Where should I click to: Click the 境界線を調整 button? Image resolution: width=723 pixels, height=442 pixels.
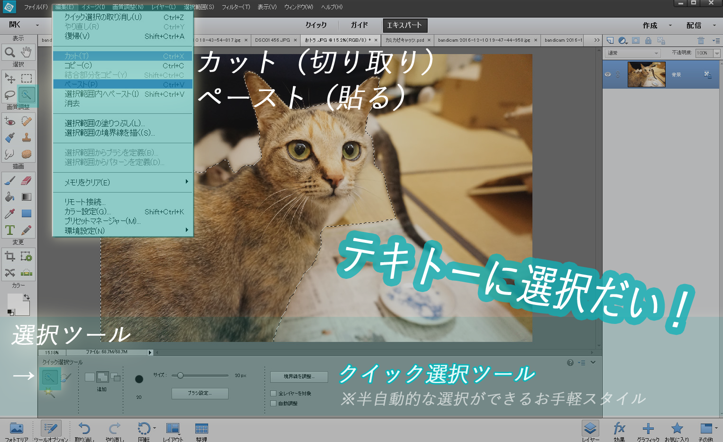pos(299,377)
